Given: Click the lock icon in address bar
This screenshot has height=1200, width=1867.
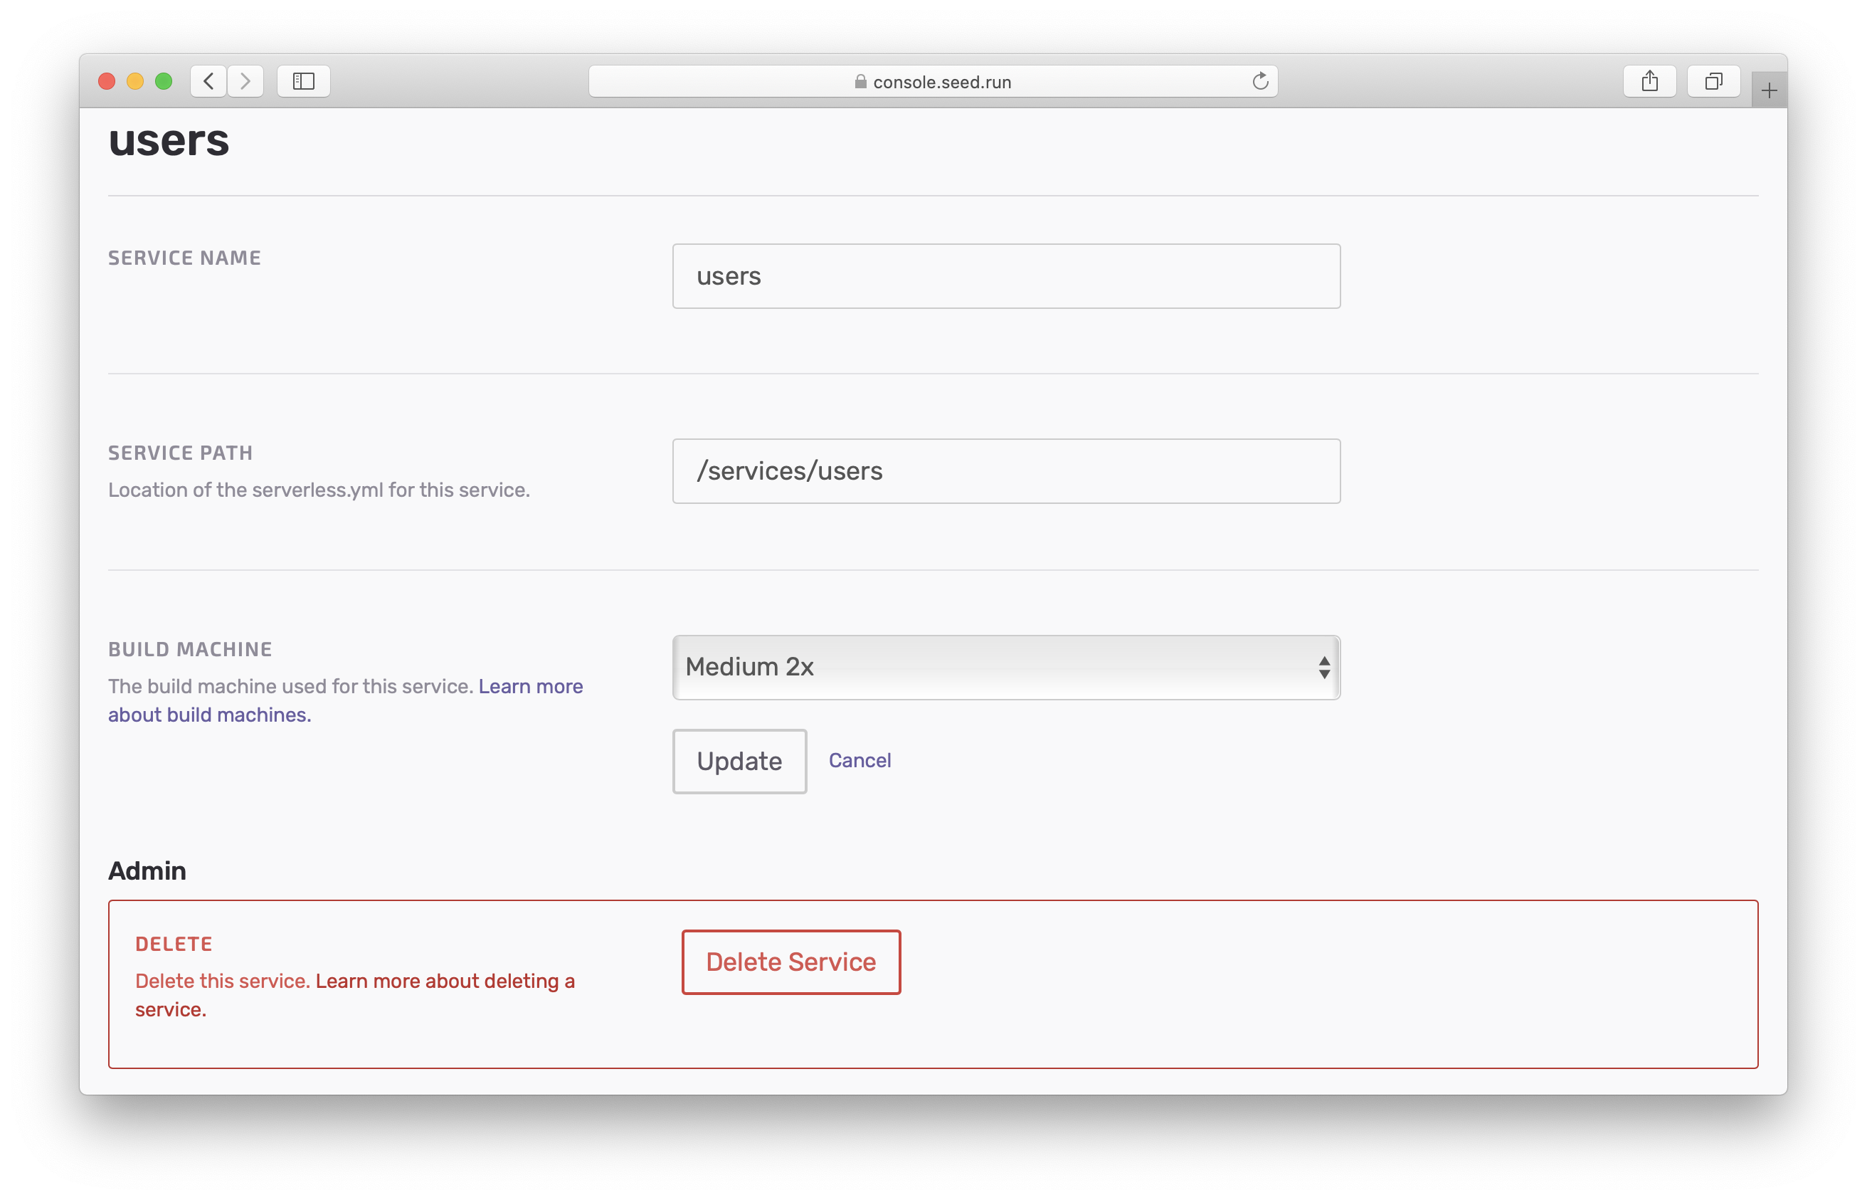Looking at the screenshot, I should tap(860, 82).
